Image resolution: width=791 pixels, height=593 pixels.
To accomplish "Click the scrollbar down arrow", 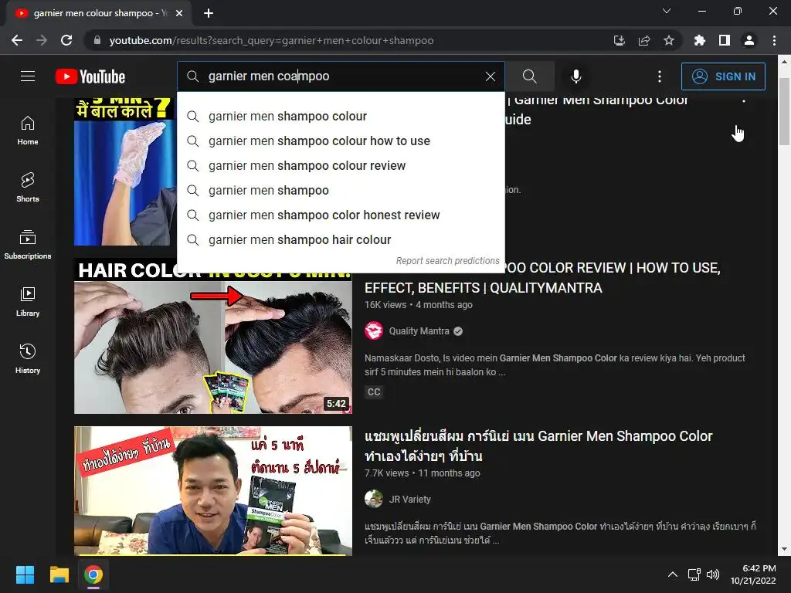I will pos(784,549).
